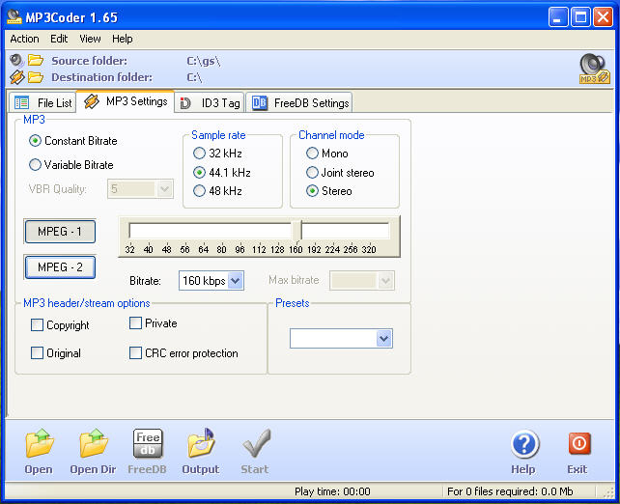Click the bitrate slider track near 64

[x=203, y=231]
